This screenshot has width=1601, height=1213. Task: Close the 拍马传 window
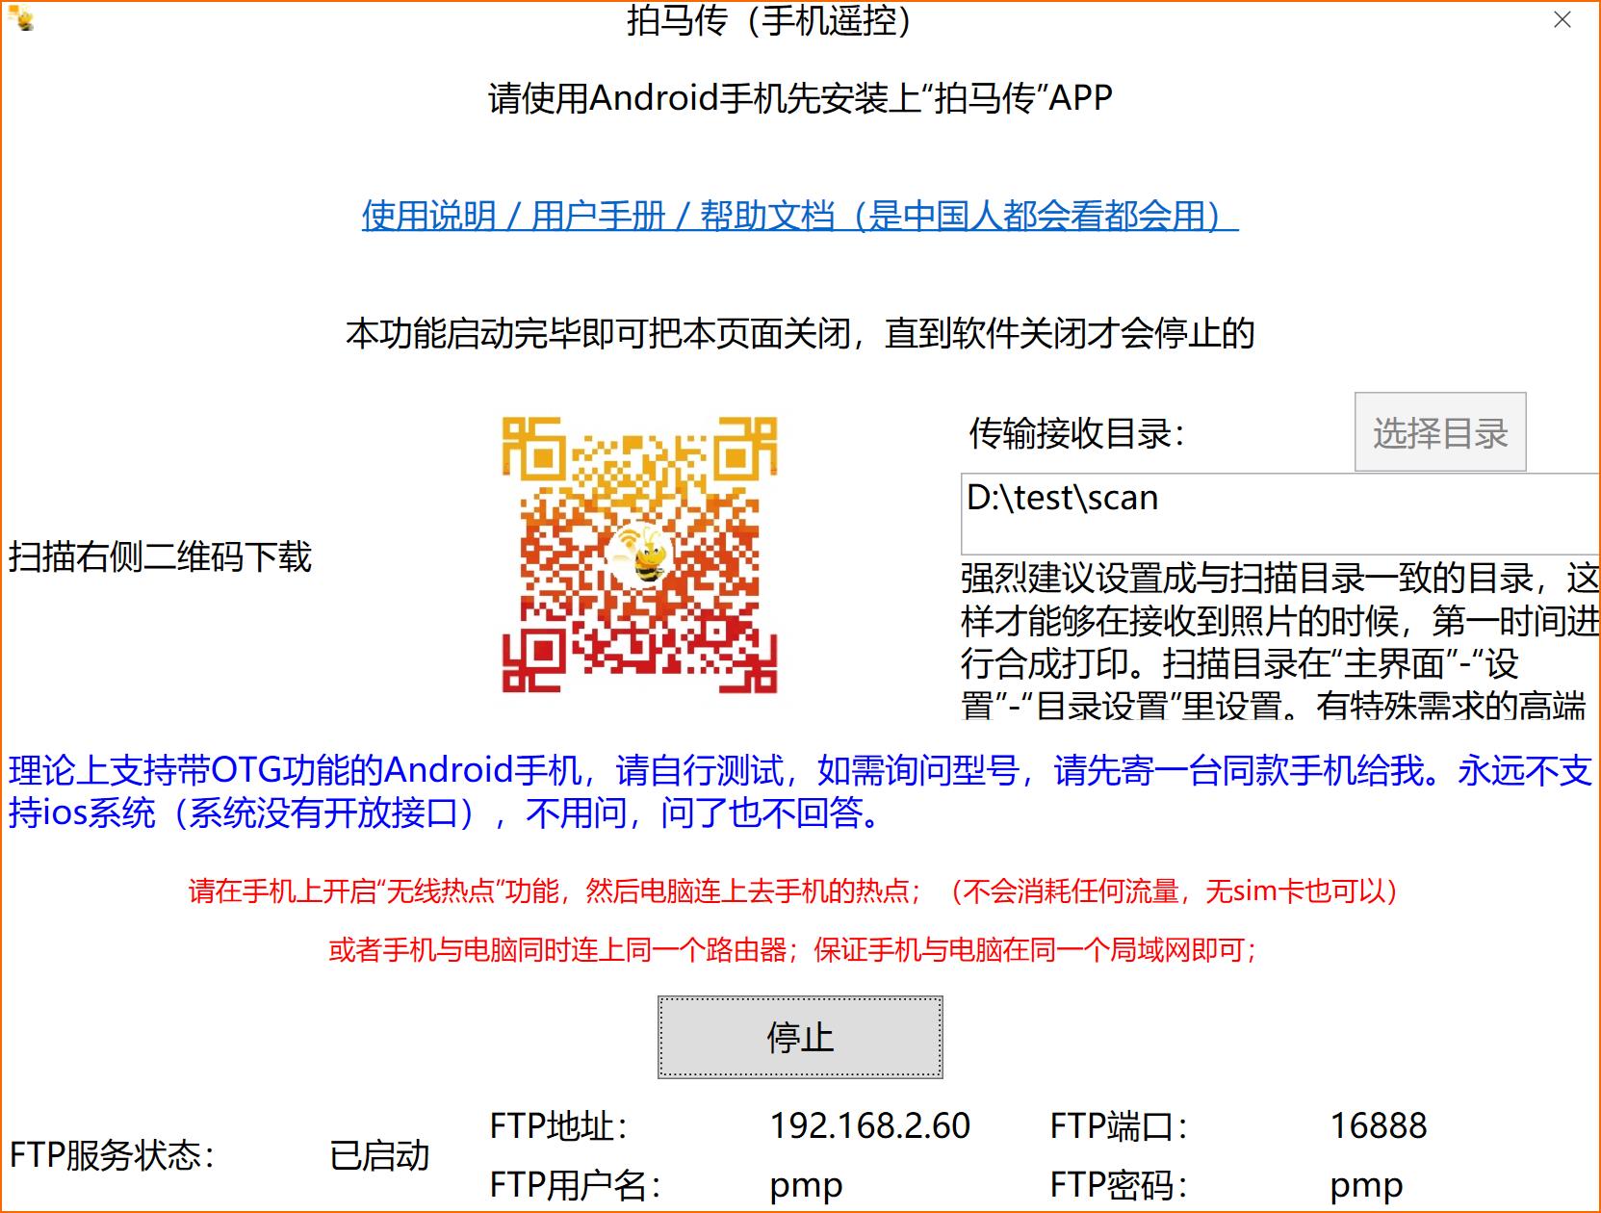click(1562, 20)
